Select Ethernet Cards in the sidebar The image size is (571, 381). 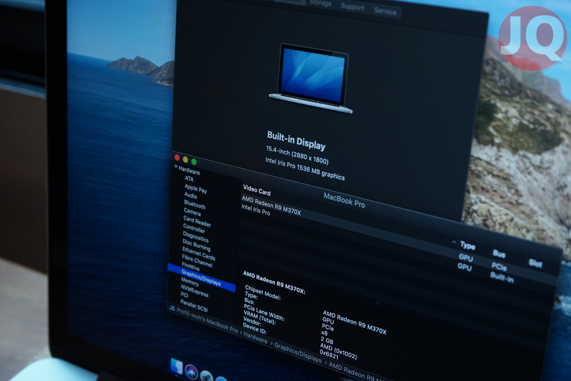pos(198,254)
